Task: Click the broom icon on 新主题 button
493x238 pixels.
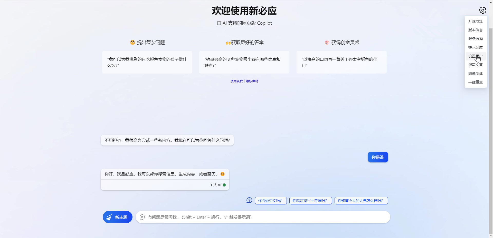Action: [x=109, y=217]
